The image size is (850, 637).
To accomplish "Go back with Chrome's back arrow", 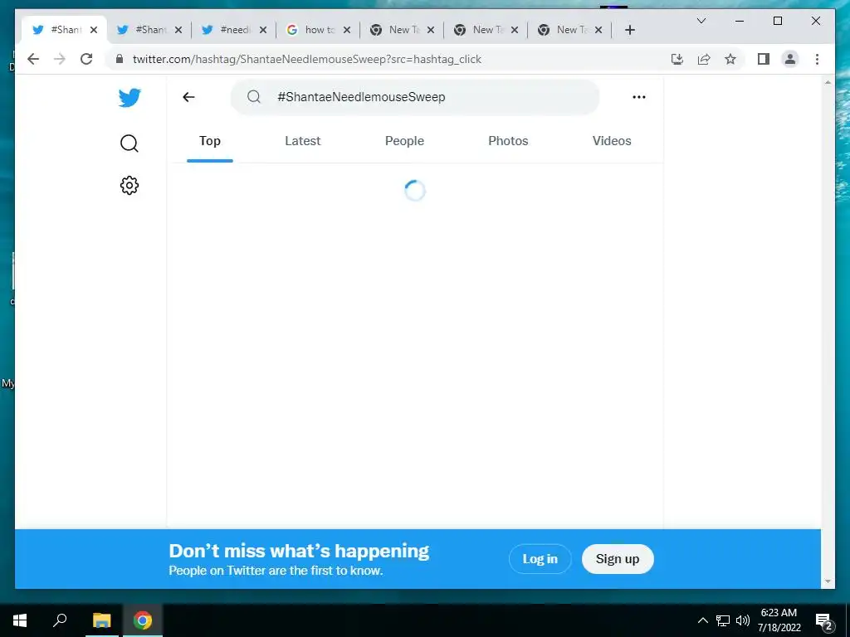I will point(33,59).
